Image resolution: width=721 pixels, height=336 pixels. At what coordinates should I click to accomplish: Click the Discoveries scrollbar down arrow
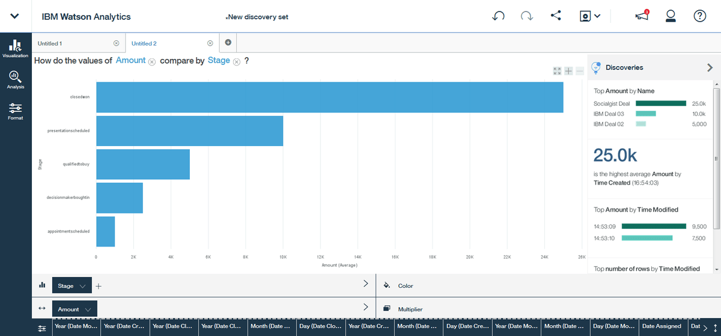tap(716, 270)
